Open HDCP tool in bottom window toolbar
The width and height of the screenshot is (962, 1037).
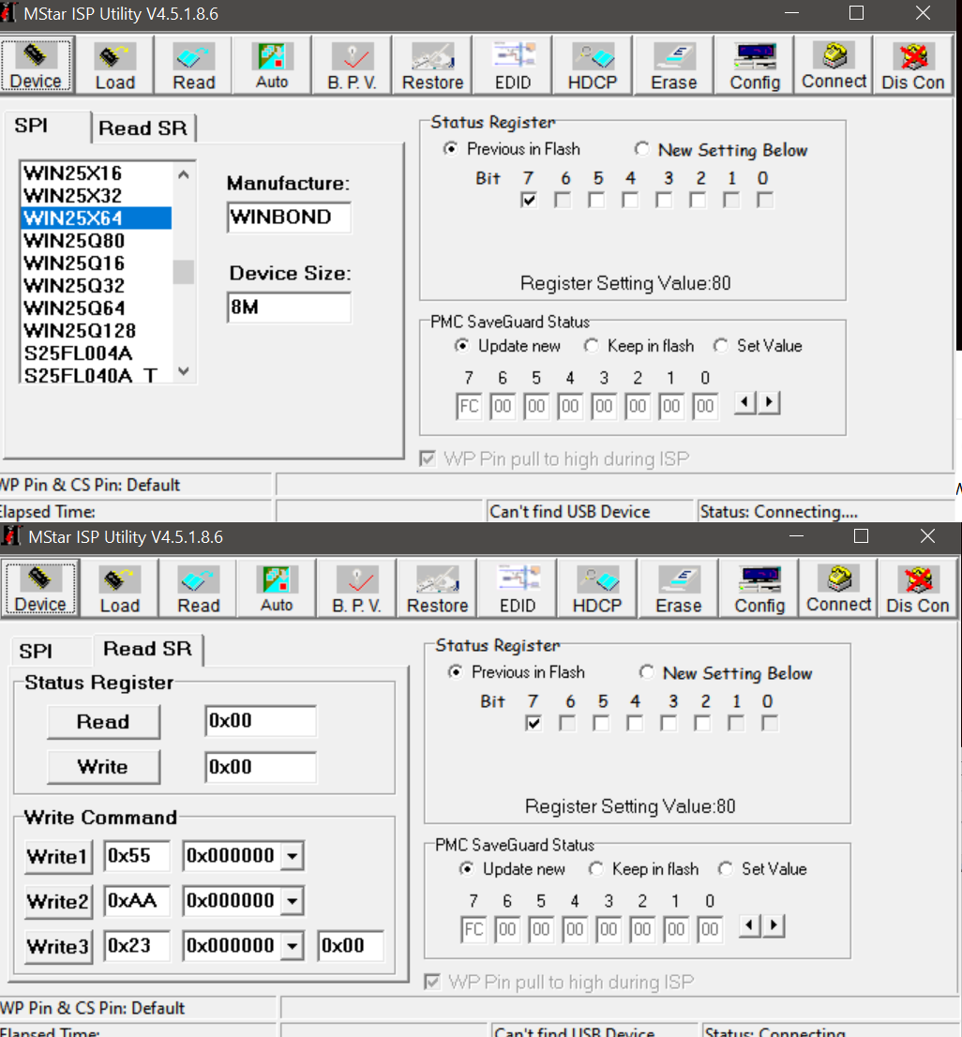[597, 588]
